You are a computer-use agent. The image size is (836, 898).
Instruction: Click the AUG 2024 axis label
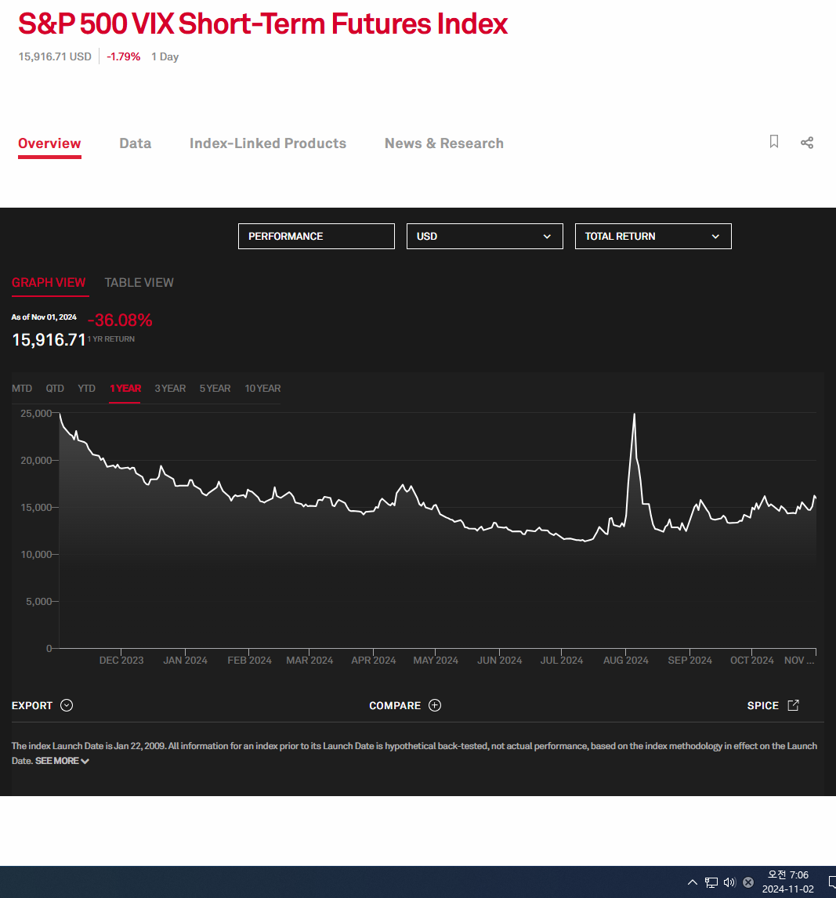click(625, 661)
